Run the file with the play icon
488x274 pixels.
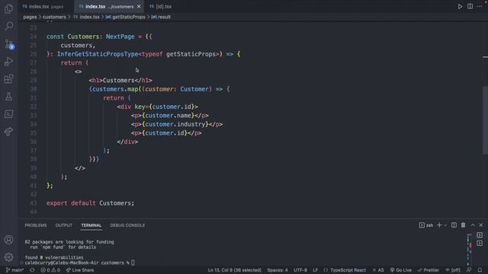point(460,7)
